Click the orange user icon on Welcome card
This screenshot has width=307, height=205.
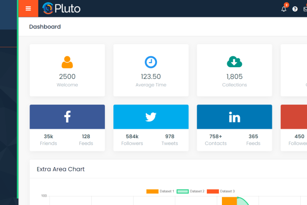click(x=67, y=62)
